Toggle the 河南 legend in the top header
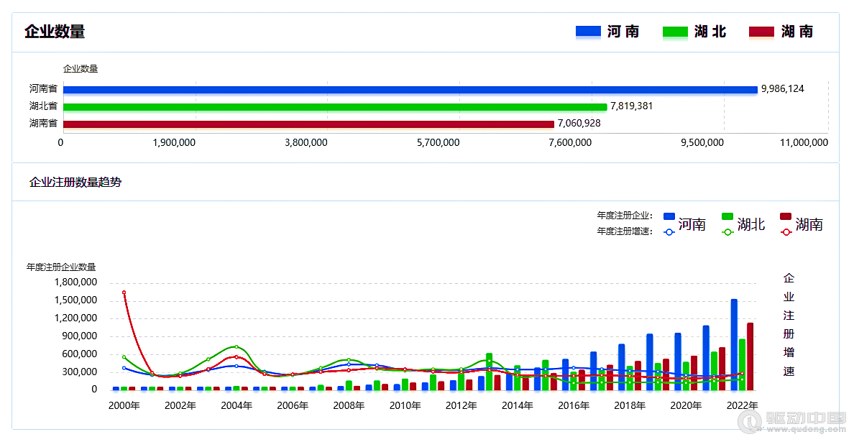The height and width of the screenshot is (442, 854). click(x=607, y=32)
